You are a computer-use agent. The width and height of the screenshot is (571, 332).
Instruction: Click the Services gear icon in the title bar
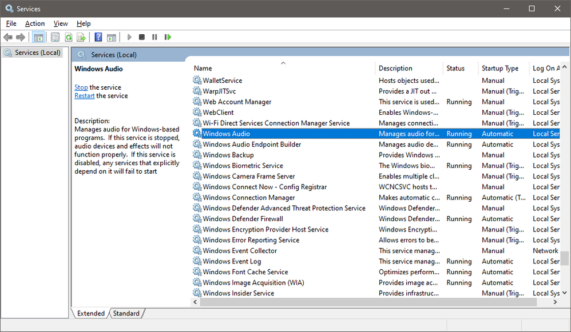(x=9, y=9)
